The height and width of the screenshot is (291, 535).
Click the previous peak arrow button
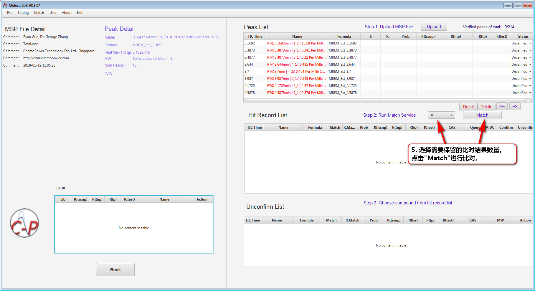[x=502, y=106]
